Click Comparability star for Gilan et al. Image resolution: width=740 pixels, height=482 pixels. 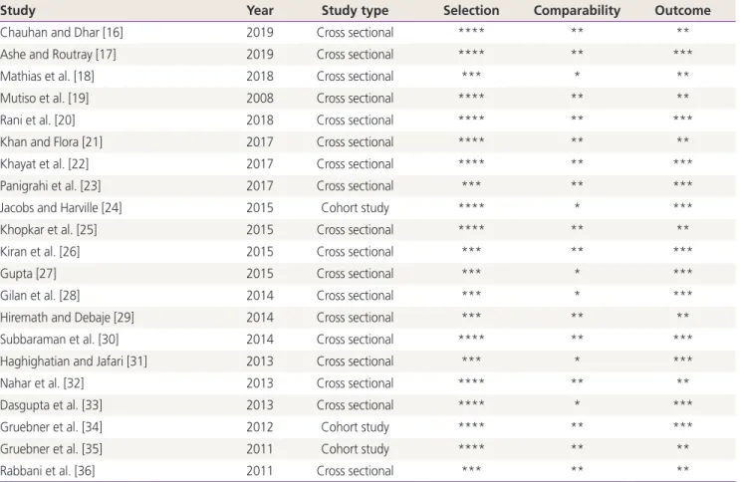click(577, 294)
